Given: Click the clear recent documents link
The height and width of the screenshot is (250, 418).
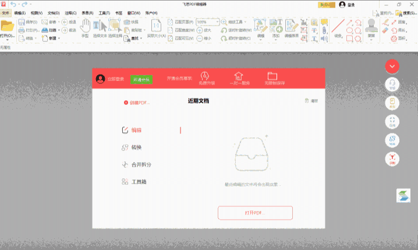Looking at the screenshot, I should (x=311, y=101).
